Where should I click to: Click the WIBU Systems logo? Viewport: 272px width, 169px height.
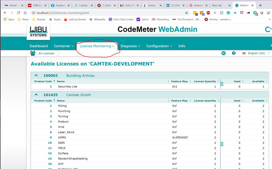pyautogui.click(x=38, y=32)
